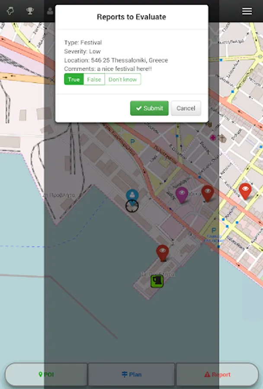263x389 pixels.
Task: Tap the green cafe cup icon on pier
Action: [157, 281]
